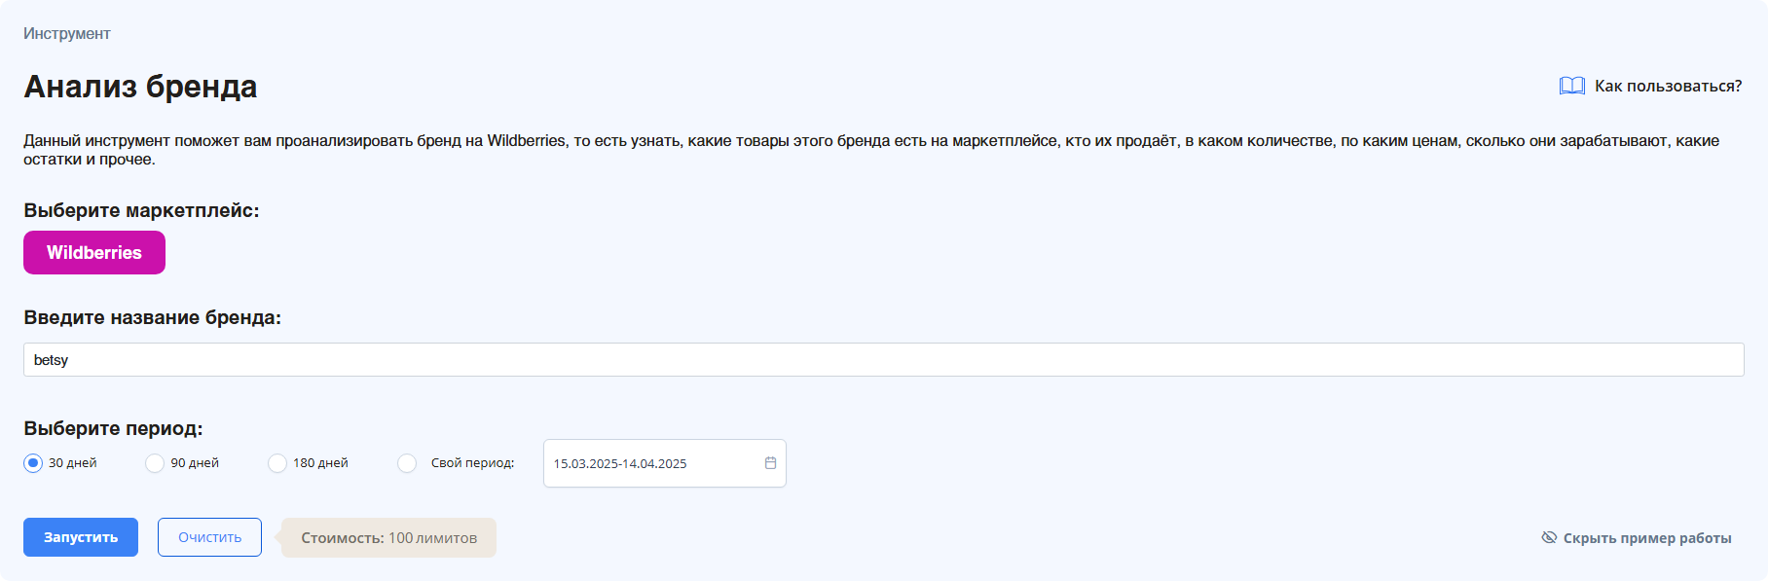Choose the '90 дней' period radio button
Screen dimensions: 1769x581
155,463
